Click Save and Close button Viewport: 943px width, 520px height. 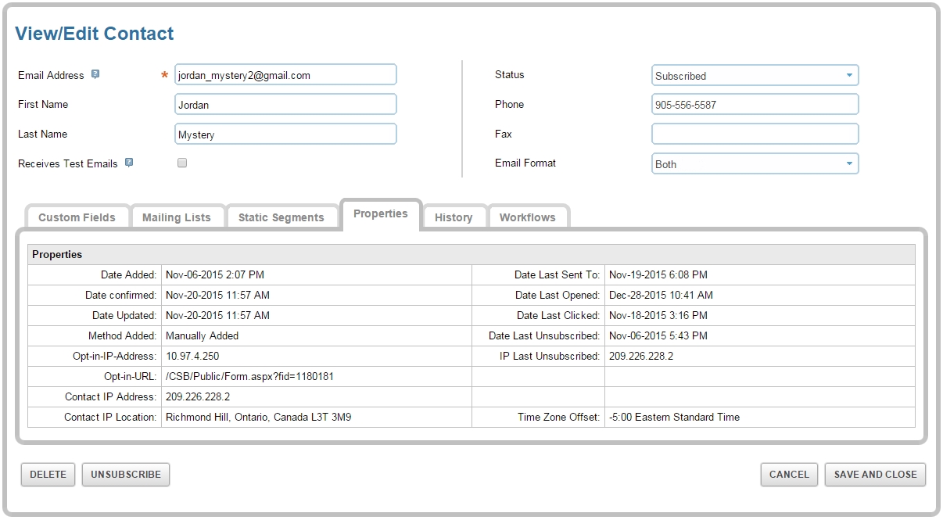[x=875, y=475]
